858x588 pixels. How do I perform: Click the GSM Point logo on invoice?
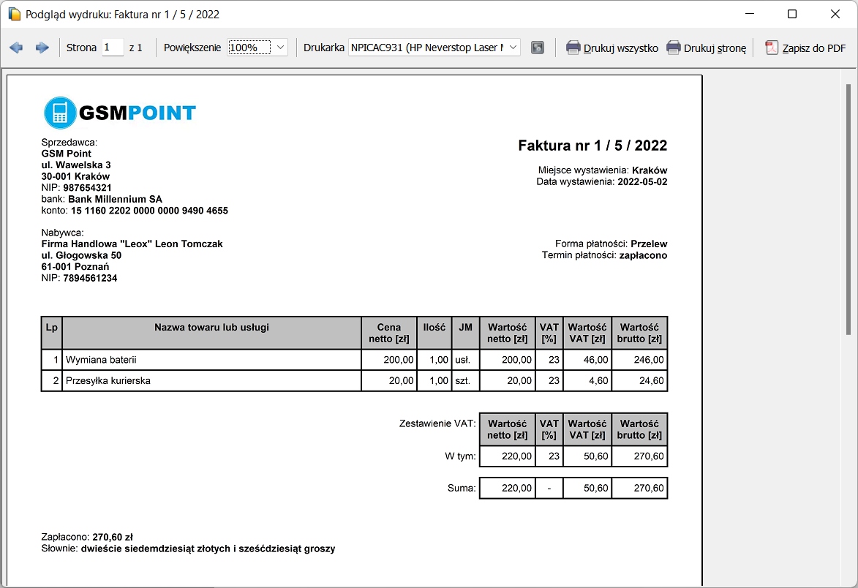click(120, 113)
